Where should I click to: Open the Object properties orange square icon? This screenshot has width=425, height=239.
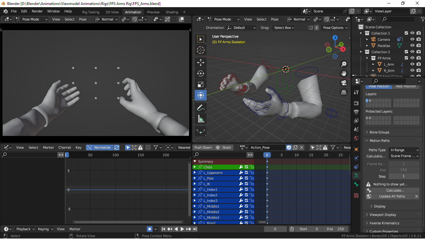[x=356, y=149]
